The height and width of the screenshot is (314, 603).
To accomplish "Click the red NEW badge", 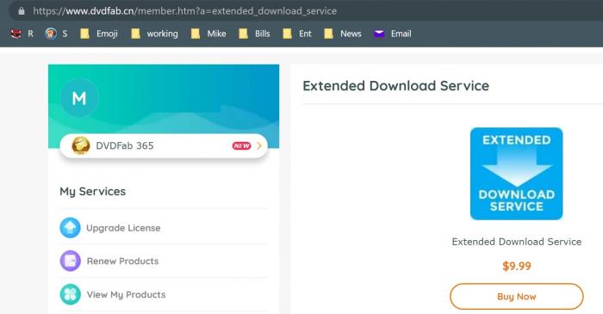I will pos(241,146).
